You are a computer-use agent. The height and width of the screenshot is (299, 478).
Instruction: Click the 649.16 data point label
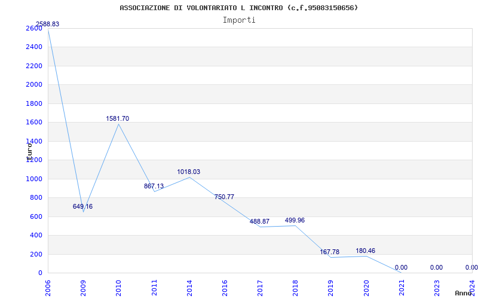point(82,207)
